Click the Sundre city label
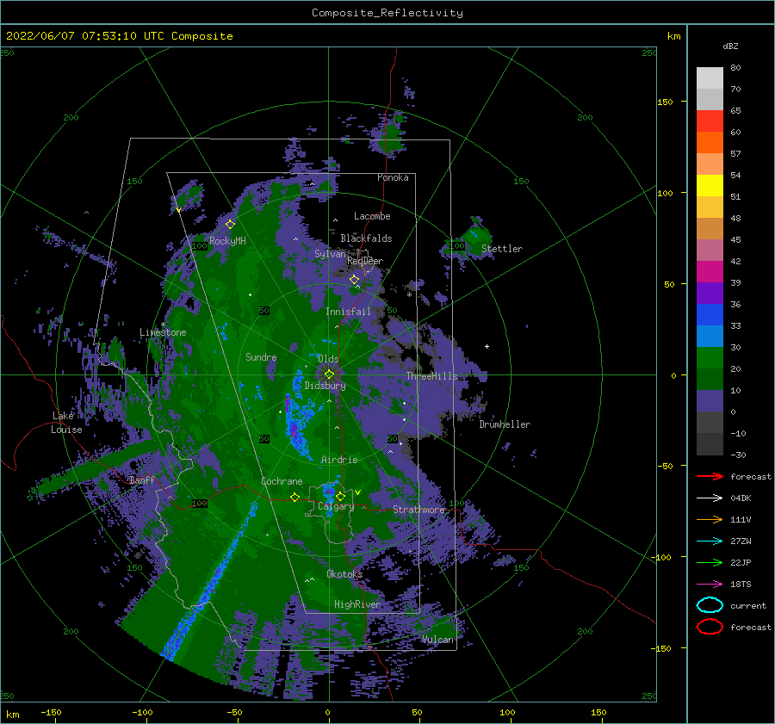The height and width of the screenshot is (724, 775). [x=261, y=356]
